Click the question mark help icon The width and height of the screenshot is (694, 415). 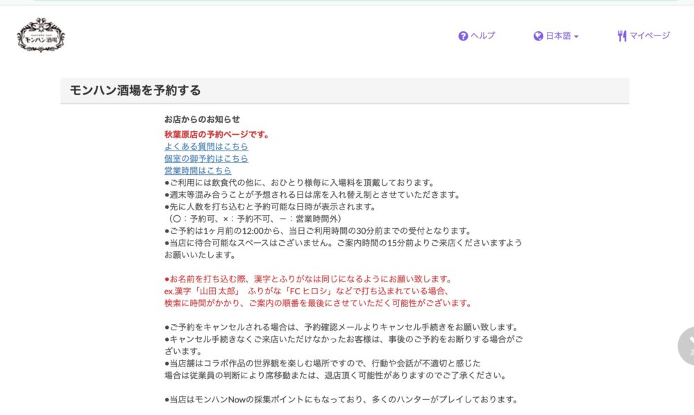tap(463, 36)
